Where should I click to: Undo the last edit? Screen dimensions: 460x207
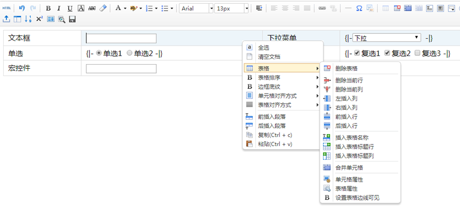coord(22,8)
